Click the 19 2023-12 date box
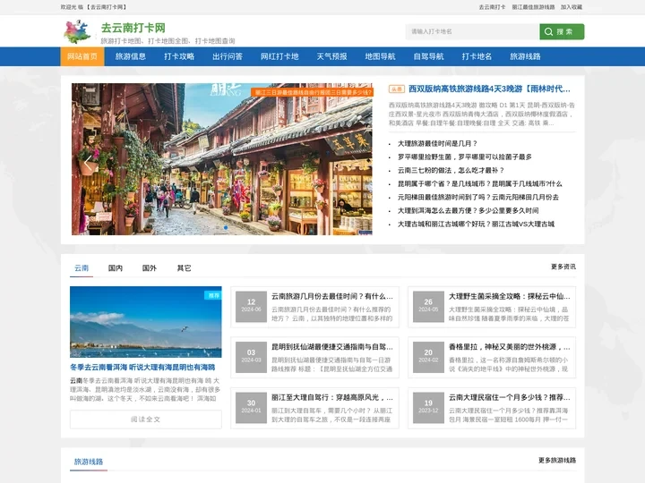This screenshot has width=645, height=483. click(428, 408)
